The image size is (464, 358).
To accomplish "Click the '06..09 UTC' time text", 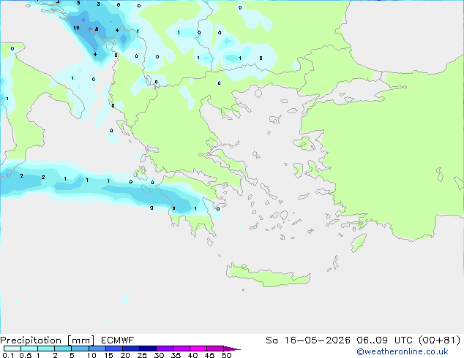I will 384,340.
